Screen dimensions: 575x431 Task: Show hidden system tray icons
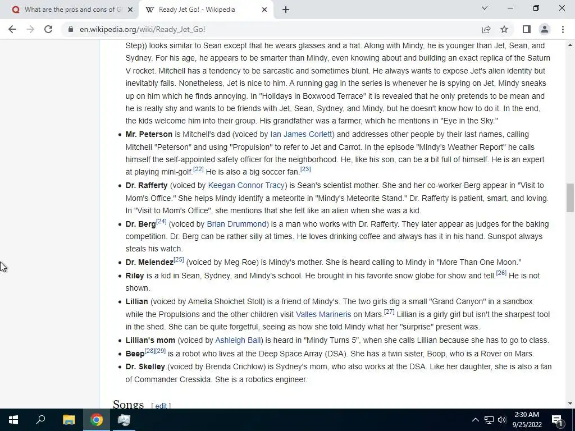coord(475,420)
